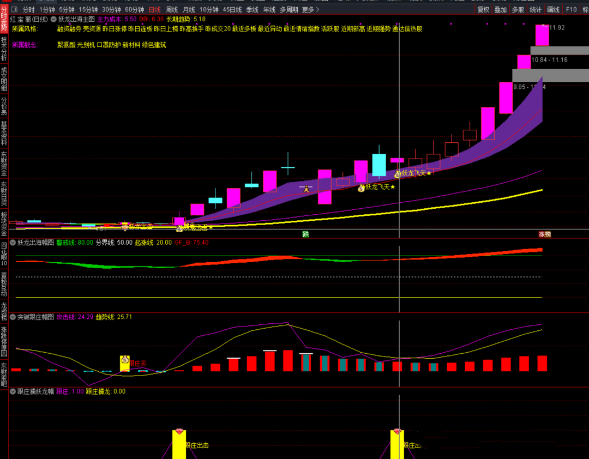Expand the 妖龙出海幅图 indicator menu
Viewport: 589px width, 459px height.
click(x=13, y=242)
